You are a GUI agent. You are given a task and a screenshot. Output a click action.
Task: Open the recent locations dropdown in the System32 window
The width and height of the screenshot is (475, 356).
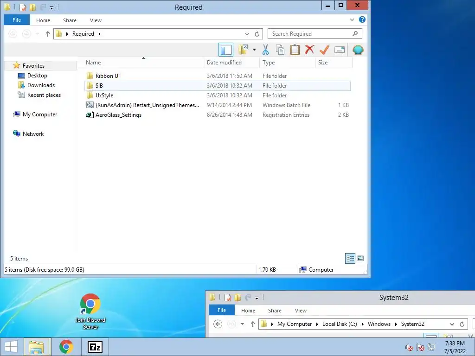click(242, 324)
